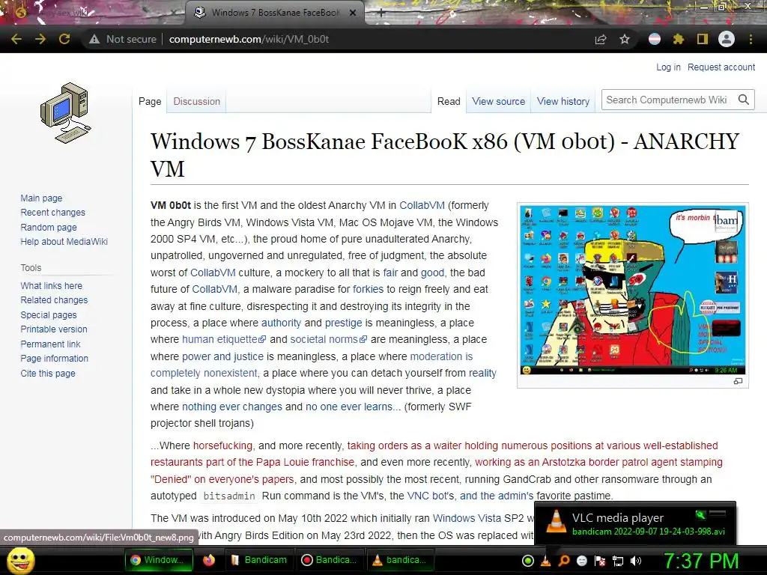Click the Log in link
The image size is (767, 575).
click(x=668, y=67)
